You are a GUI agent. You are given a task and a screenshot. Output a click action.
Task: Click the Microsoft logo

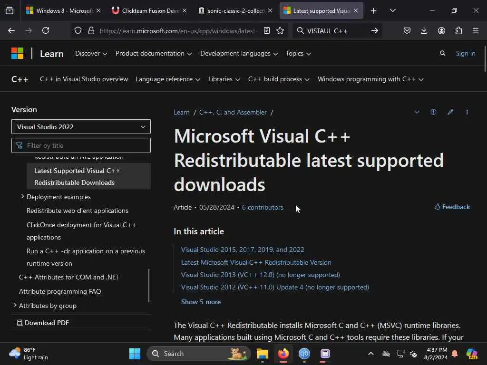[x=18, y=53]
